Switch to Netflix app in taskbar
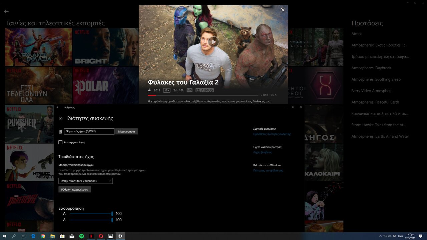Screen dimensions: 427x240 click(x=91, y=236)
